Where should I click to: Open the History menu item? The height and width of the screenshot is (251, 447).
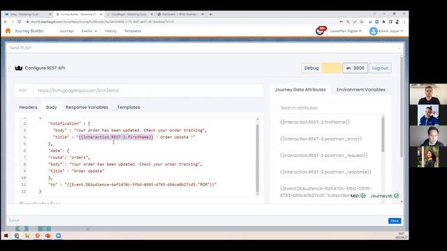110,31
